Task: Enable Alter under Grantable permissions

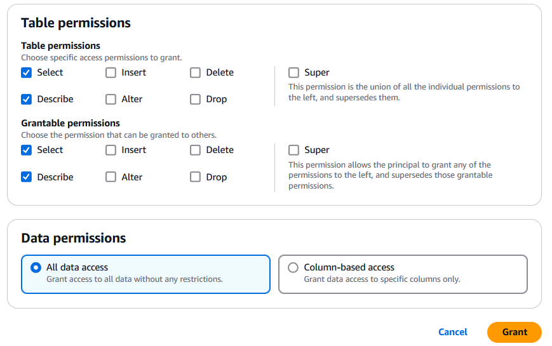Action: pyautogui.click(x=111, y=177)
